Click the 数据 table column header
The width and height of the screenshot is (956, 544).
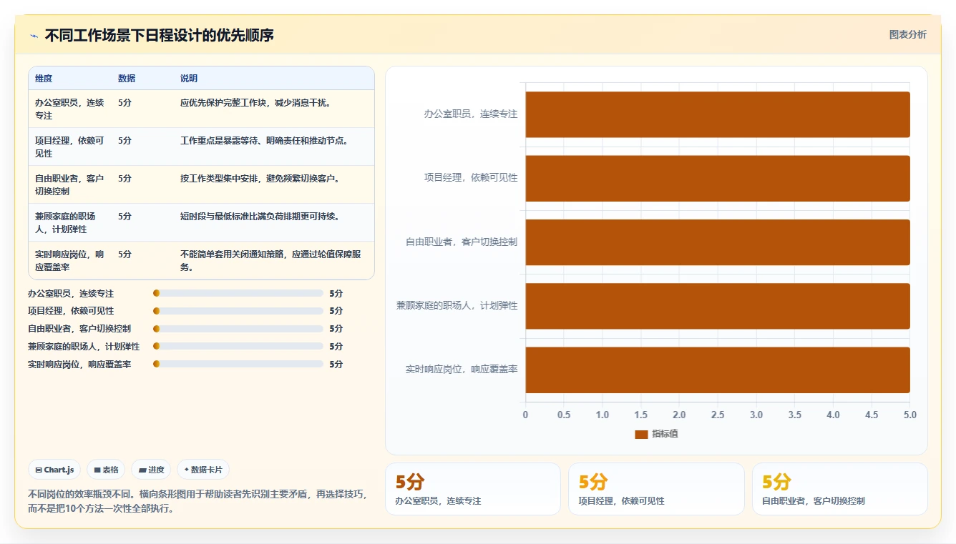coord(127,78)
